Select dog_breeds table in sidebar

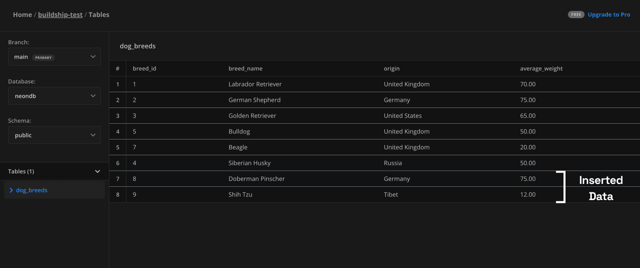pyautogui.click(x=32, y=190)
